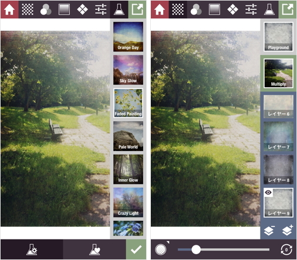The image size is (297, 260).
Task: Remove layer with minus layers icon
Action: pyautogui.click(x=269, y=231)
